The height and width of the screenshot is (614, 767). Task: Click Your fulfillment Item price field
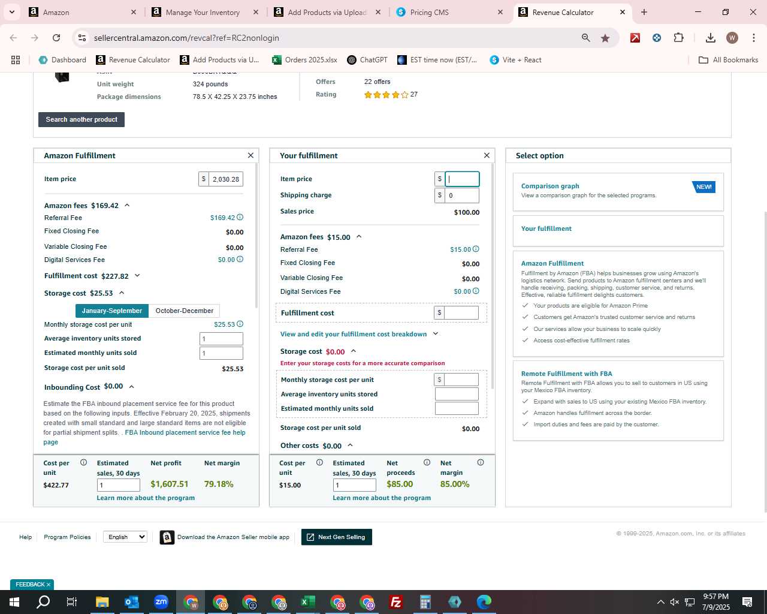click(462, 179)
